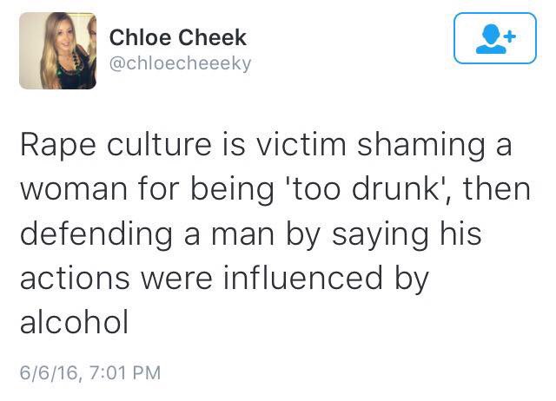Tap the plus sign on follow icon
Image resolution: width=556 pixels, height=401 pixels.
click(x=510, y=36)
